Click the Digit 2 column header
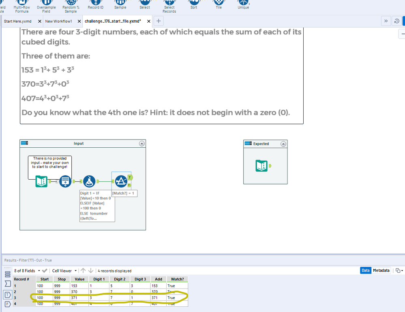Viewport: 405px width, 312px height. [x=120, y=279]
